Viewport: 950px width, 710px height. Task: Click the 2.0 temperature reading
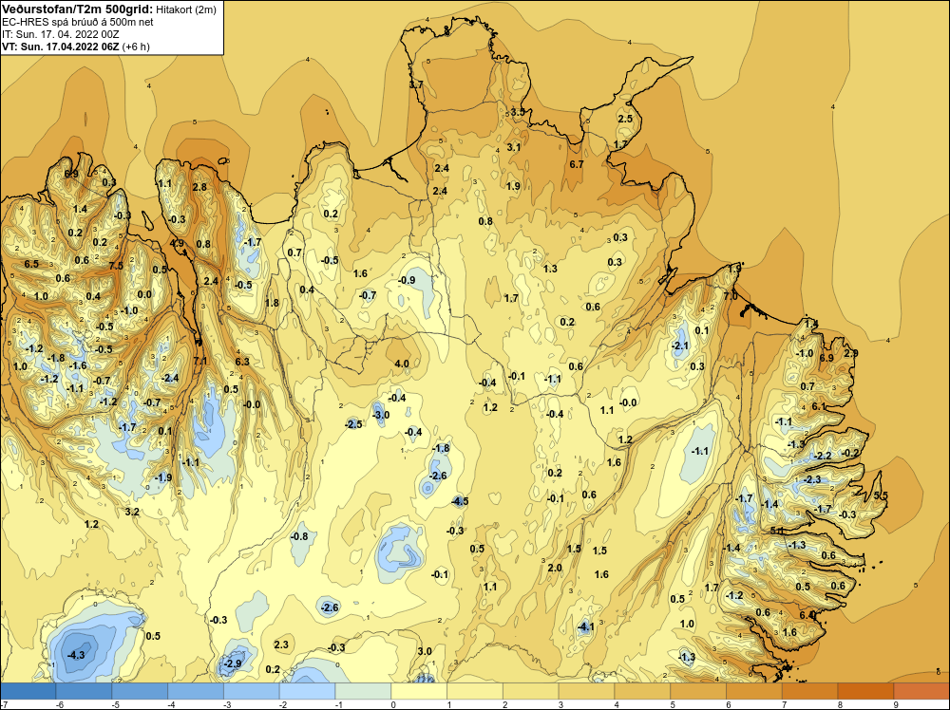(555, 568)
